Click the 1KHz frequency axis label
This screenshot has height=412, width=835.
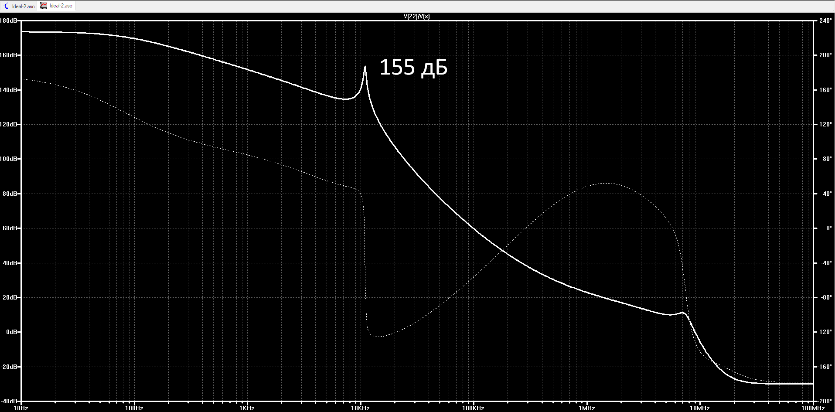[247, 409]
